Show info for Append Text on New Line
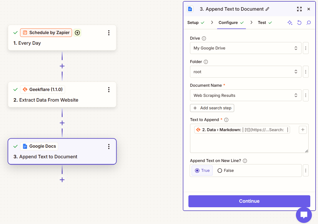This screenshot has height=224, width=318. [x=245, y=161]
